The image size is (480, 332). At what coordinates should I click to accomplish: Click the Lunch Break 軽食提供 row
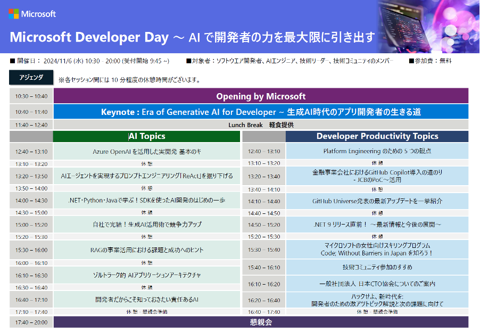261,125
